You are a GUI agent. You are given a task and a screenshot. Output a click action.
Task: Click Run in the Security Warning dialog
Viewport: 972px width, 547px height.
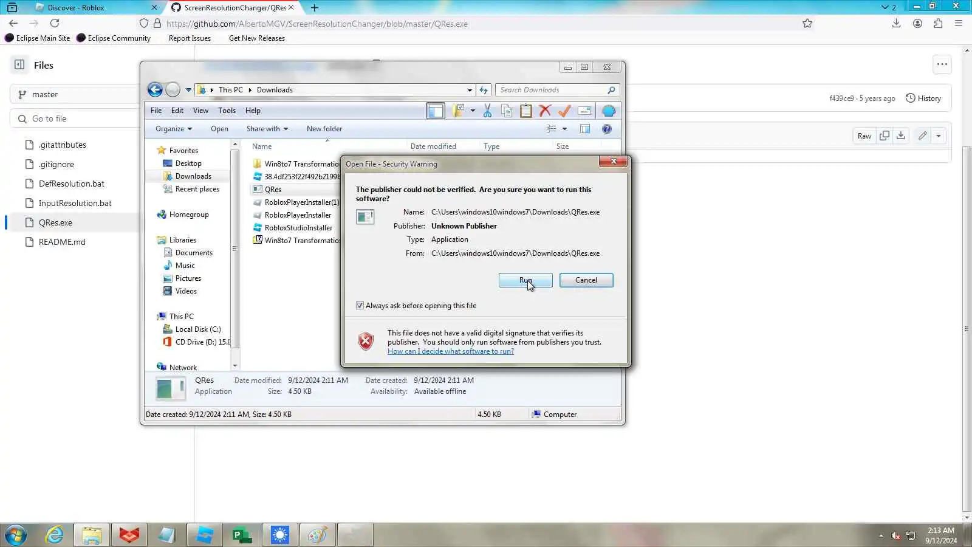[x=525, y=280]
